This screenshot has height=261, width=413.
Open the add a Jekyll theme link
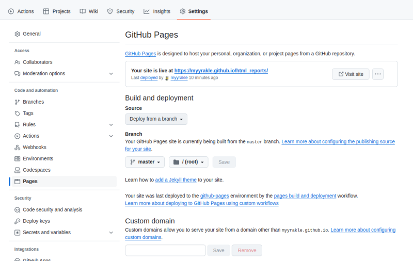[176, 180]
